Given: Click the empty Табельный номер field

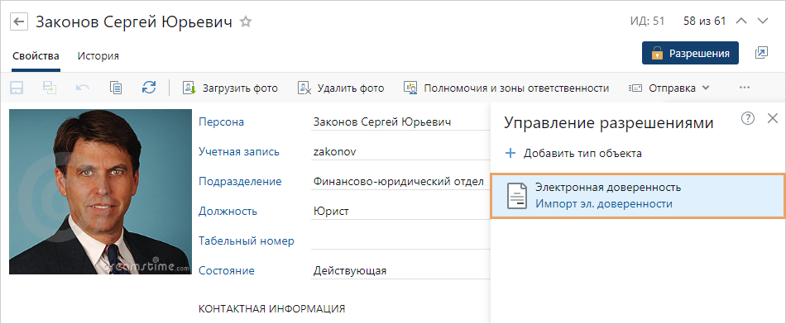Looking at the screenshot, I should click(400, 241).
